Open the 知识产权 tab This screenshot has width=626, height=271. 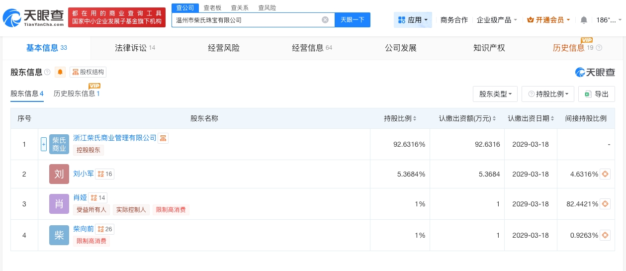pyautogui.click(x=489, y=48)
